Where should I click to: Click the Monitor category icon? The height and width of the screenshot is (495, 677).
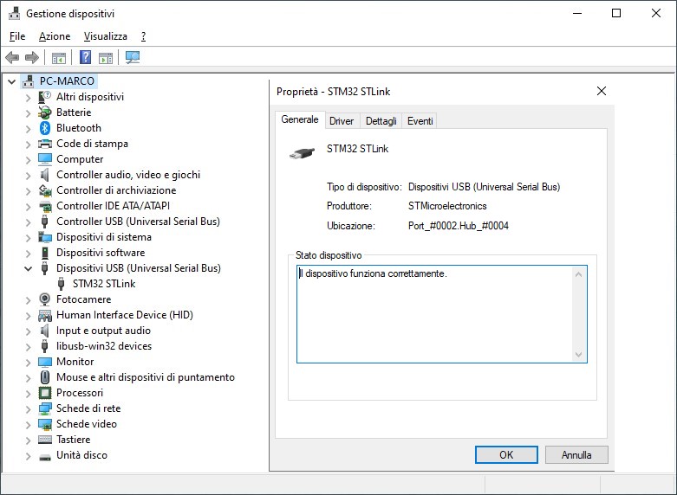click(45, 362)
